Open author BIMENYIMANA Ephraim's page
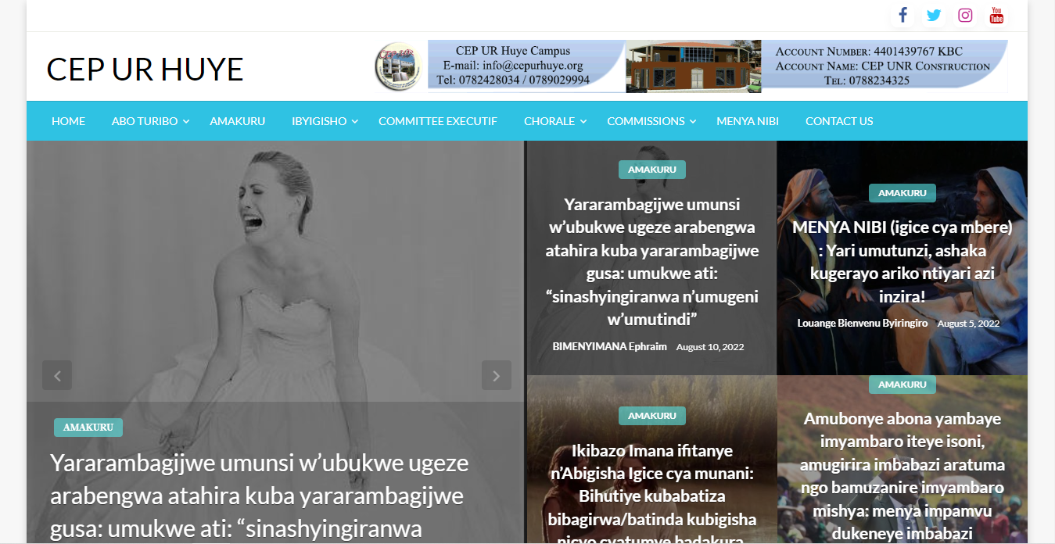1055x544 pixels. click(609, 346)
